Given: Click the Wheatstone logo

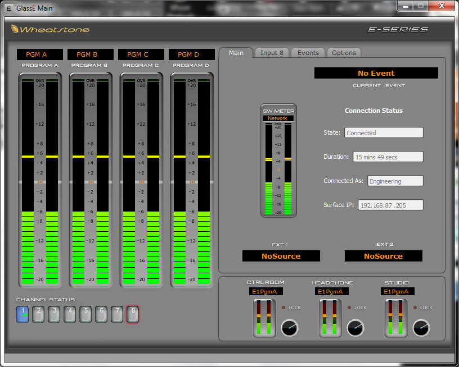Looking at the screenshot, I should point(50,29).
